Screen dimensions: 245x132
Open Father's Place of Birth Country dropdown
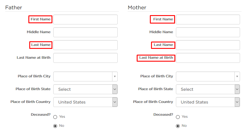(85, 102)
